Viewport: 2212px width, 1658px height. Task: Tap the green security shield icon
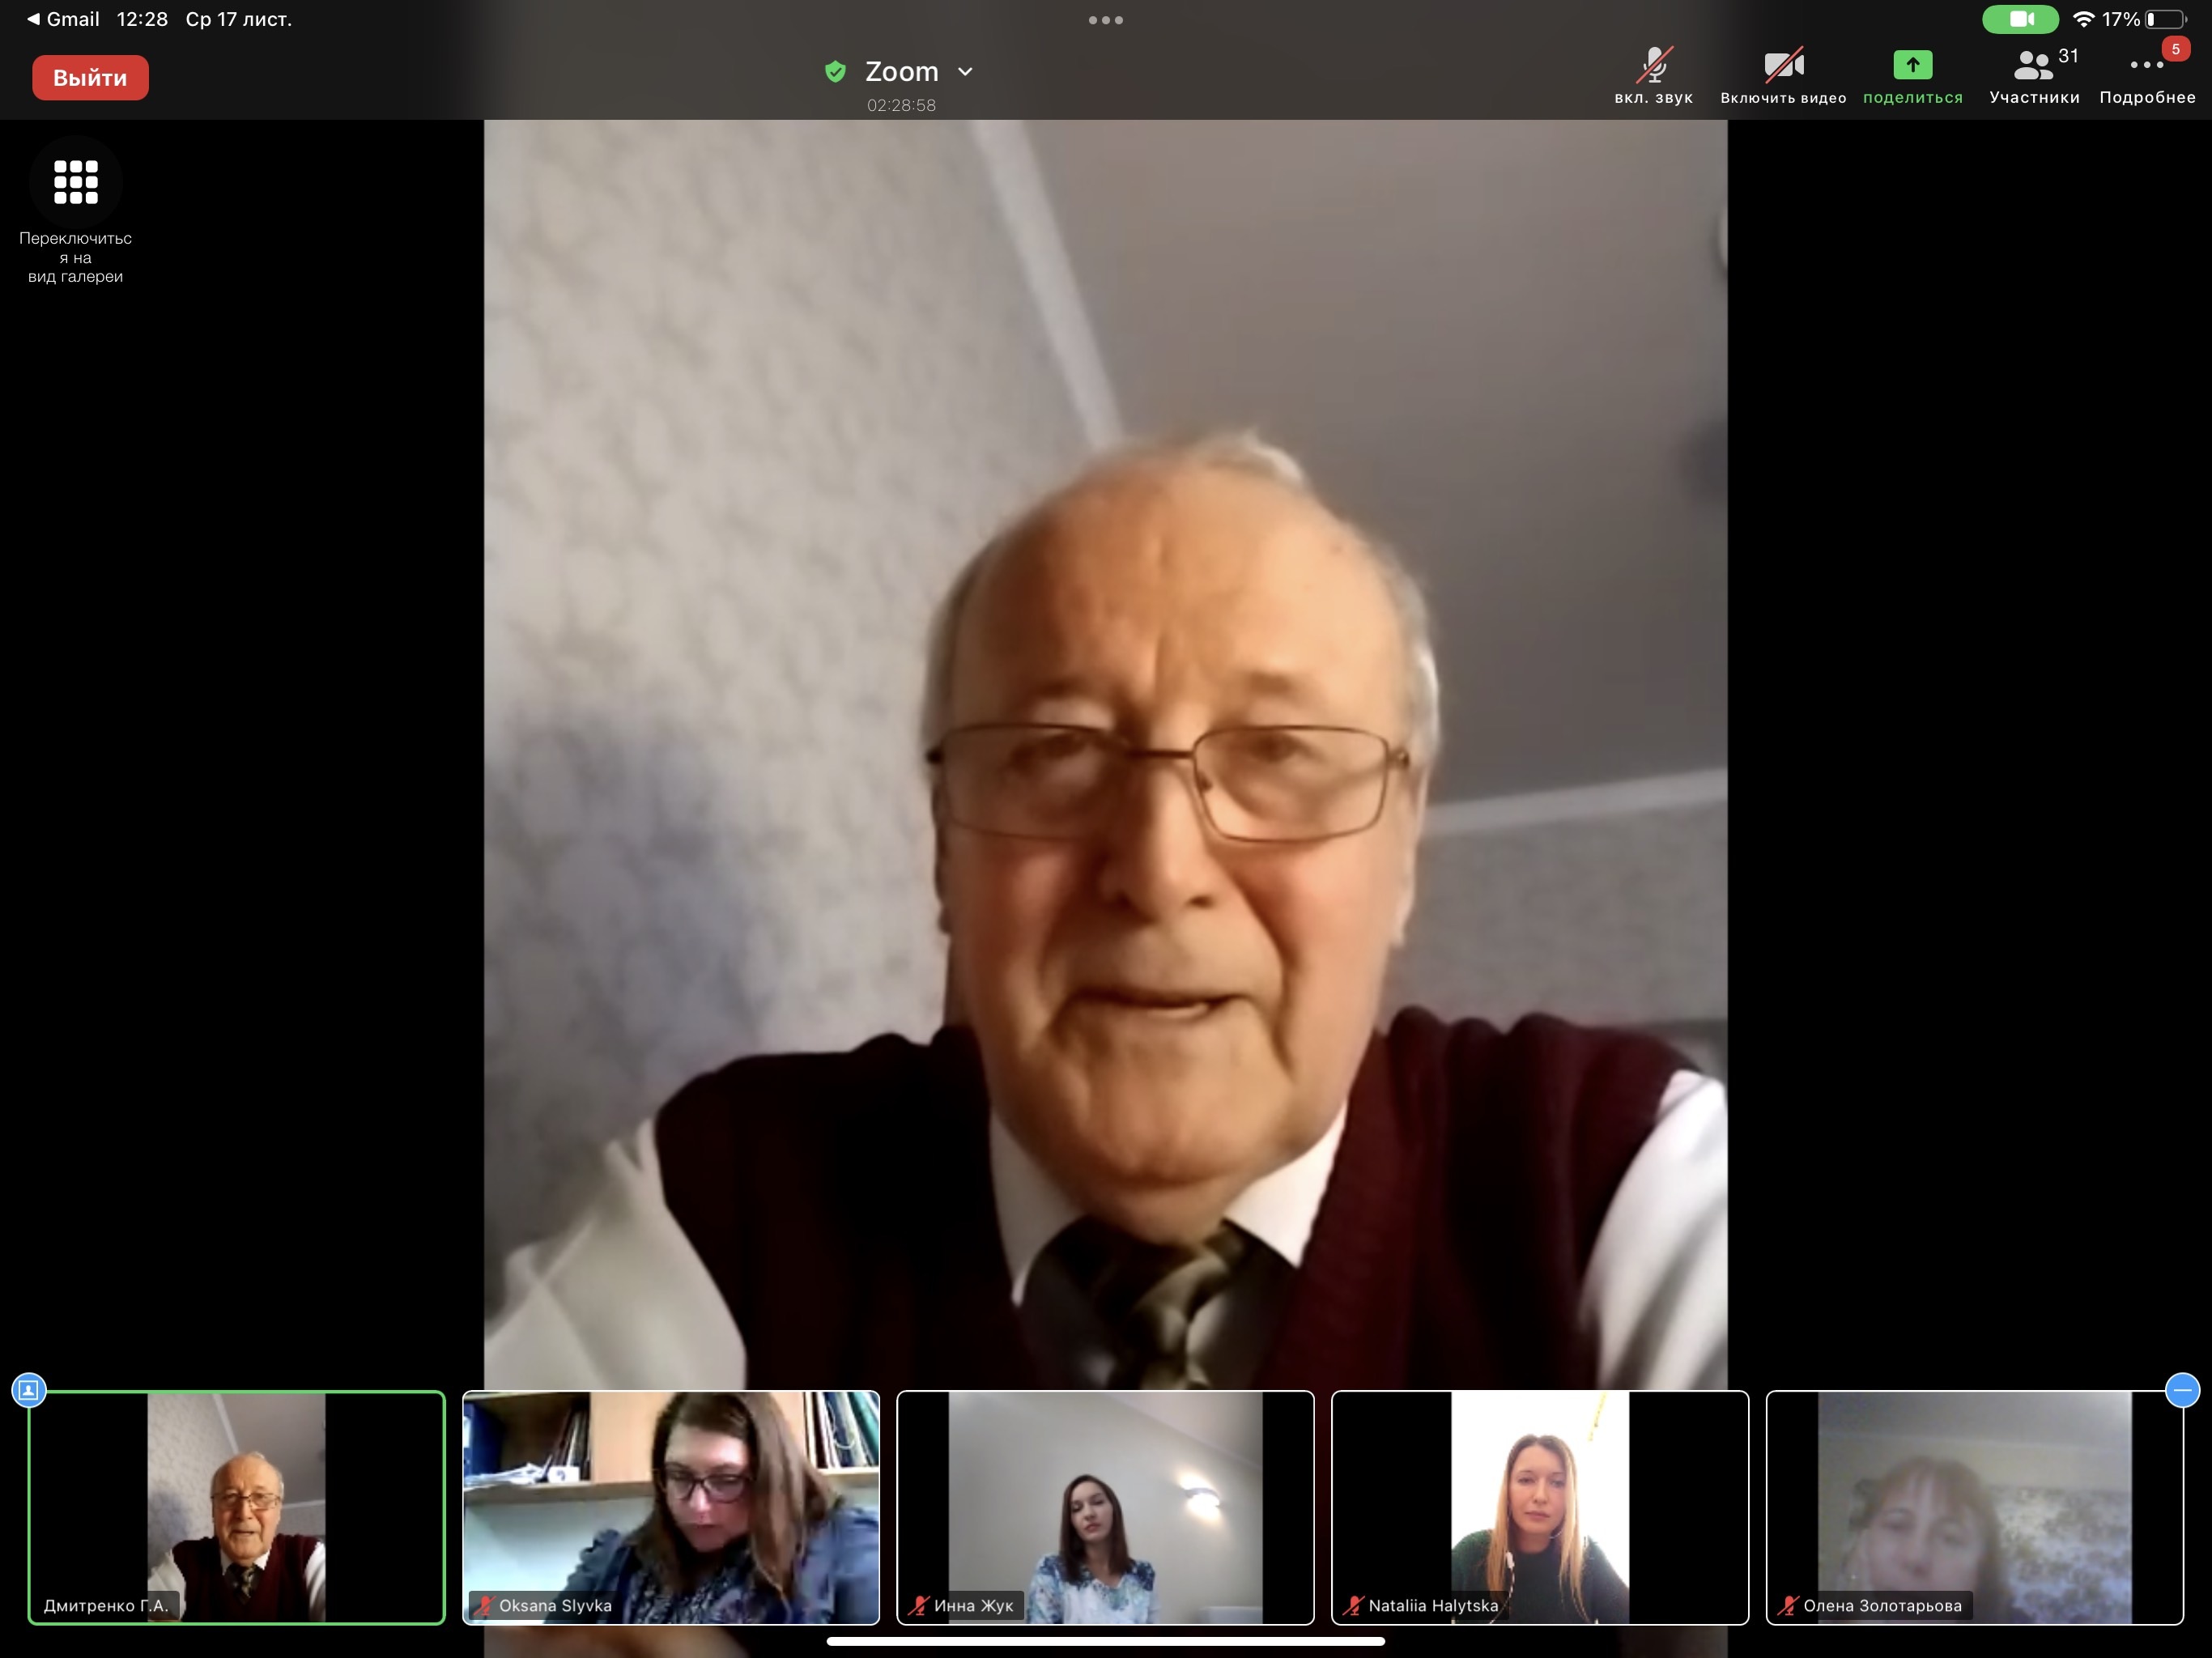pyautogui.click(x=835, y=72)
